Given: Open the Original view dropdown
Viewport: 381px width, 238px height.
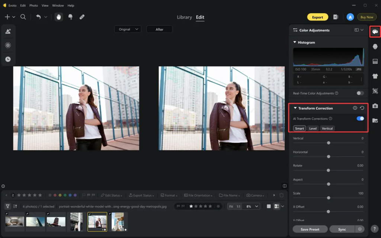Looking at the screenshot, I should click(x=128, y=29).
